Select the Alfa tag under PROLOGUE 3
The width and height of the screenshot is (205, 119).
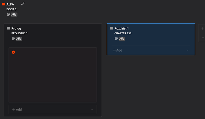19,38
